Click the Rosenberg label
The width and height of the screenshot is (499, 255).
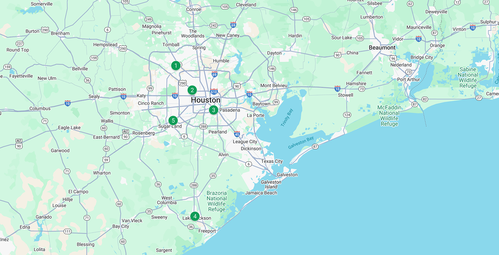pos(144,133)
